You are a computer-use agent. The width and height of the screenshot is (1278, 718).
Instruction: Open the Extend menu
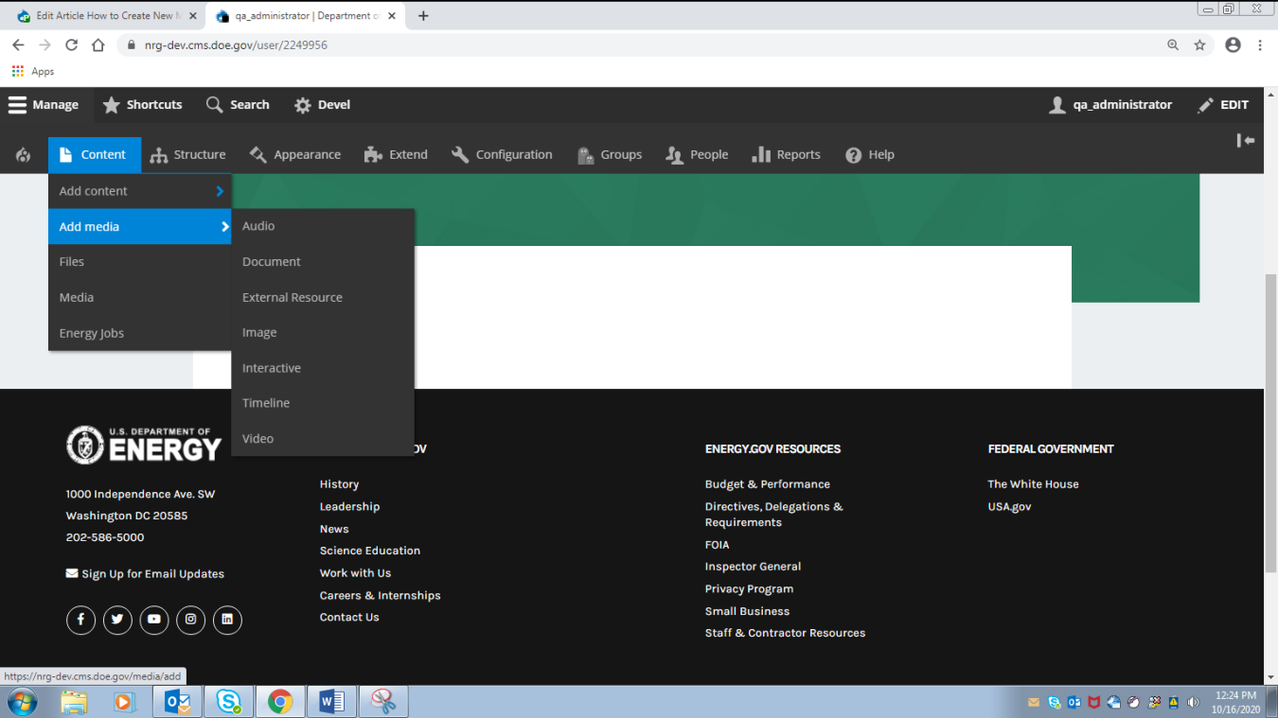point(396,155)
